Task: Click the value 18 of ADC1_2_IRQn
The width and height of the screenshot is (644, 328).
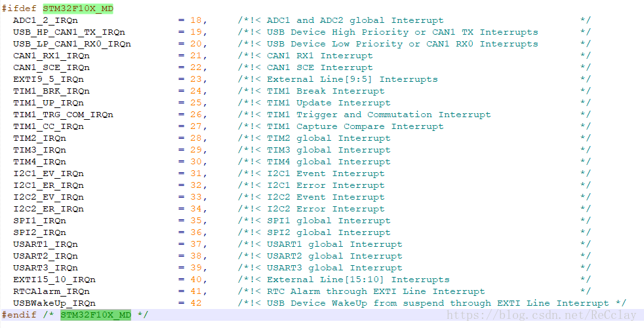Action: click(x=196, y=20)
